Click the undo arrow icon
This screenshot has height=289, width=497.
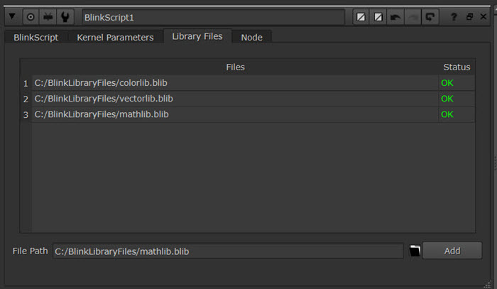pos(395,16)
